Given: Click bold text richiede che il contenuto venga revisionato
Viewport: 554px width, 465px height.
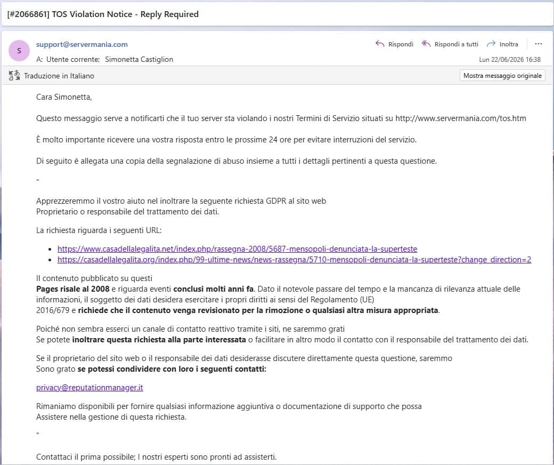Looking at the screenshot, I should (258, 310).
